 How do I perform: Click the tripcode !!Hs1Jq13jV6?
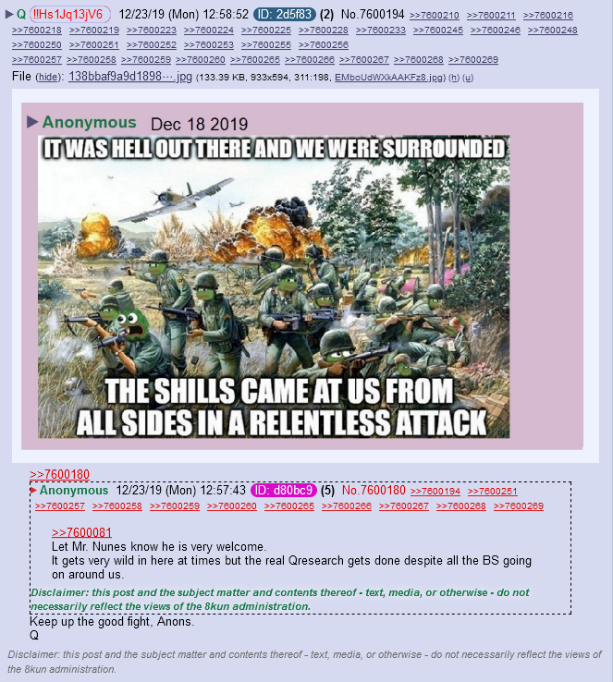tap(69, 15)
